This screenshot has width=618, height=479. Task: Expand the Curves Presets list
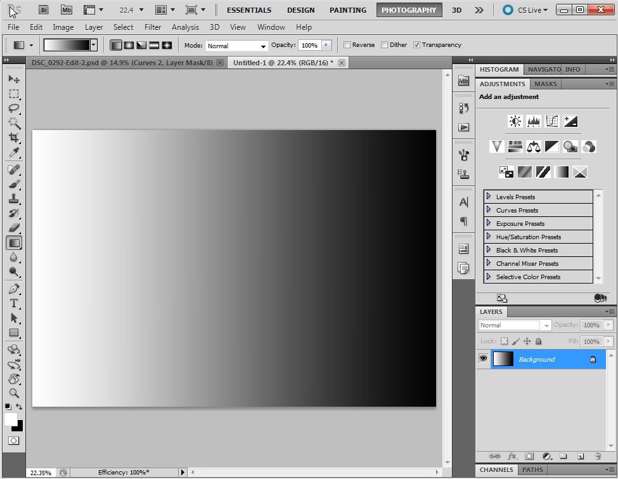coord(489,210)
